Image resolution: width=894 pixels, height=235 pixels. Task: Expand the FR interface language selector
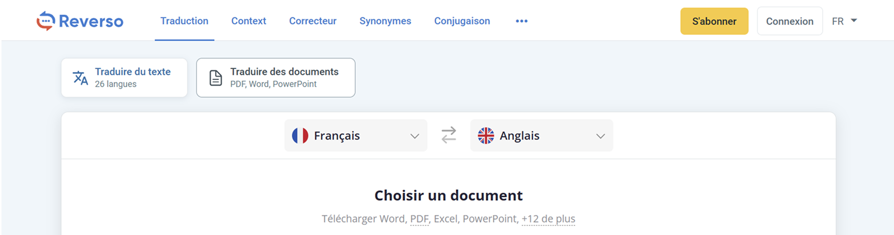tap(844, 21)
